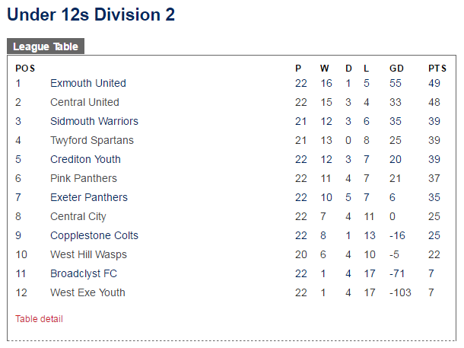
Task: Select West Exe Youth team link
Action: click(87, 292)
